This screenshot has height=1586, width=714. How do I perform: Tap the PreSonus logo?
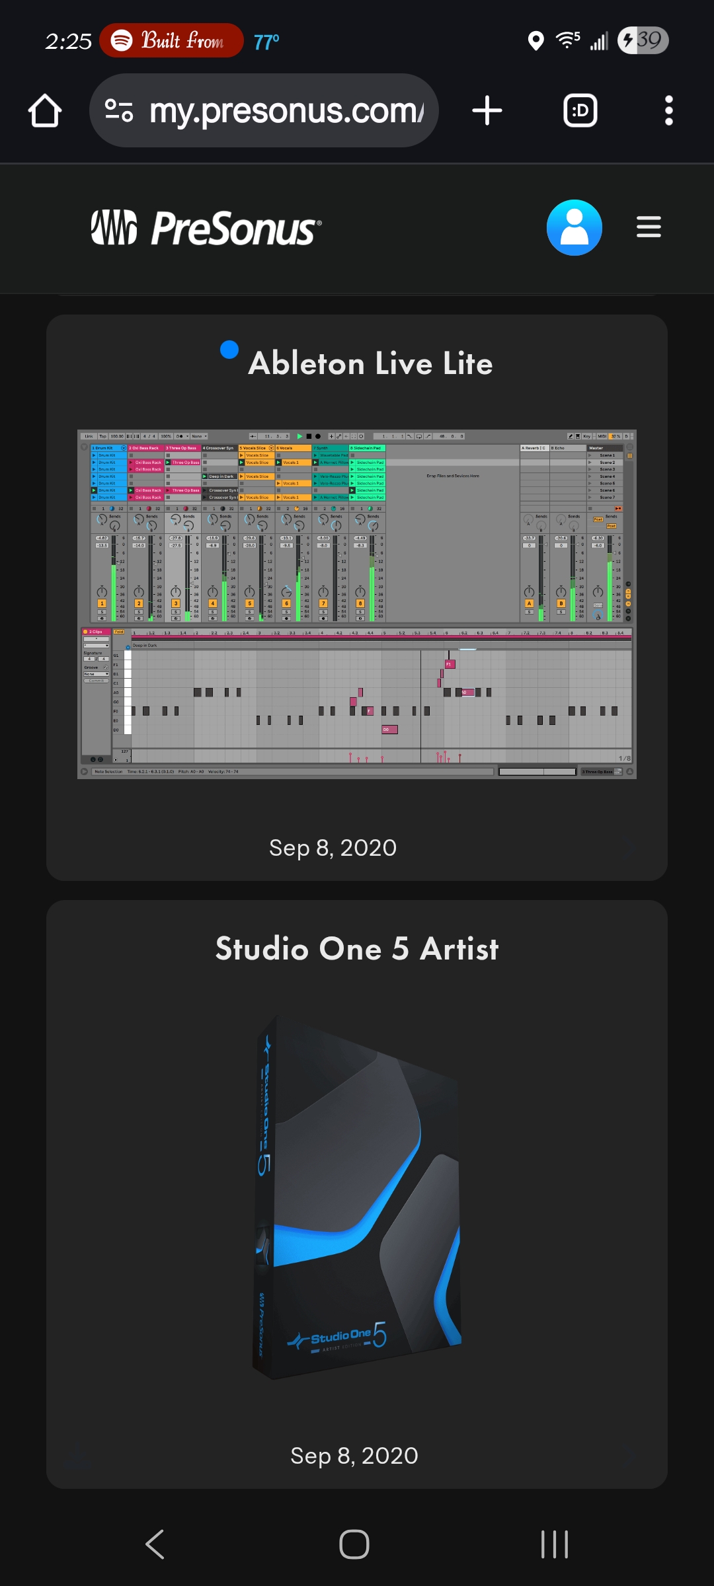[x=206, y=228]
